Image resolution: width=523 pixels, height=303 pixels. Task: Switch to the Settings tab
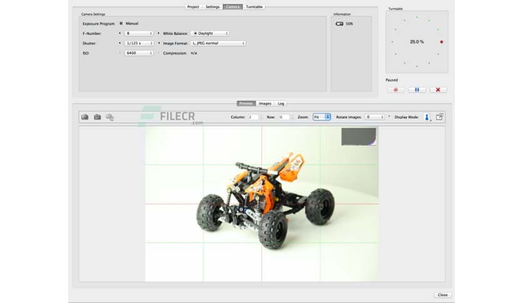[213, 7]
